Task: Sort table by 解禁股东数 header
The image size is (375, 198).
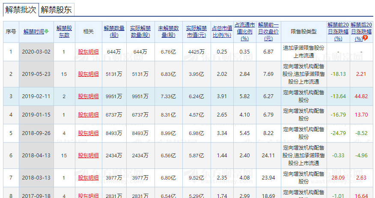Action: 64,32
